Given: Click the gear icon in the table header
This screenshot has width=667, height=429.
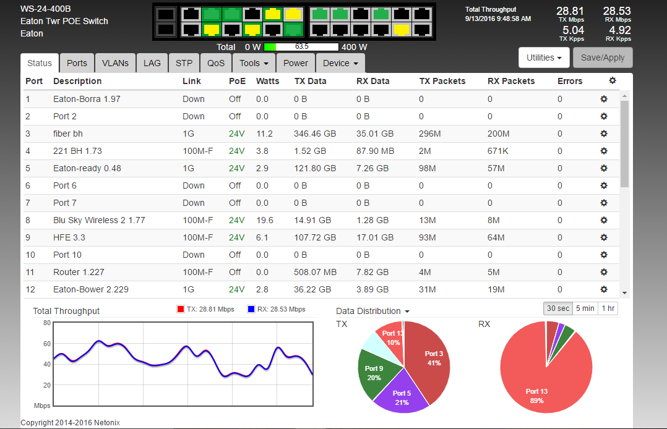Looking at the screenshot, I should (613, 81).
